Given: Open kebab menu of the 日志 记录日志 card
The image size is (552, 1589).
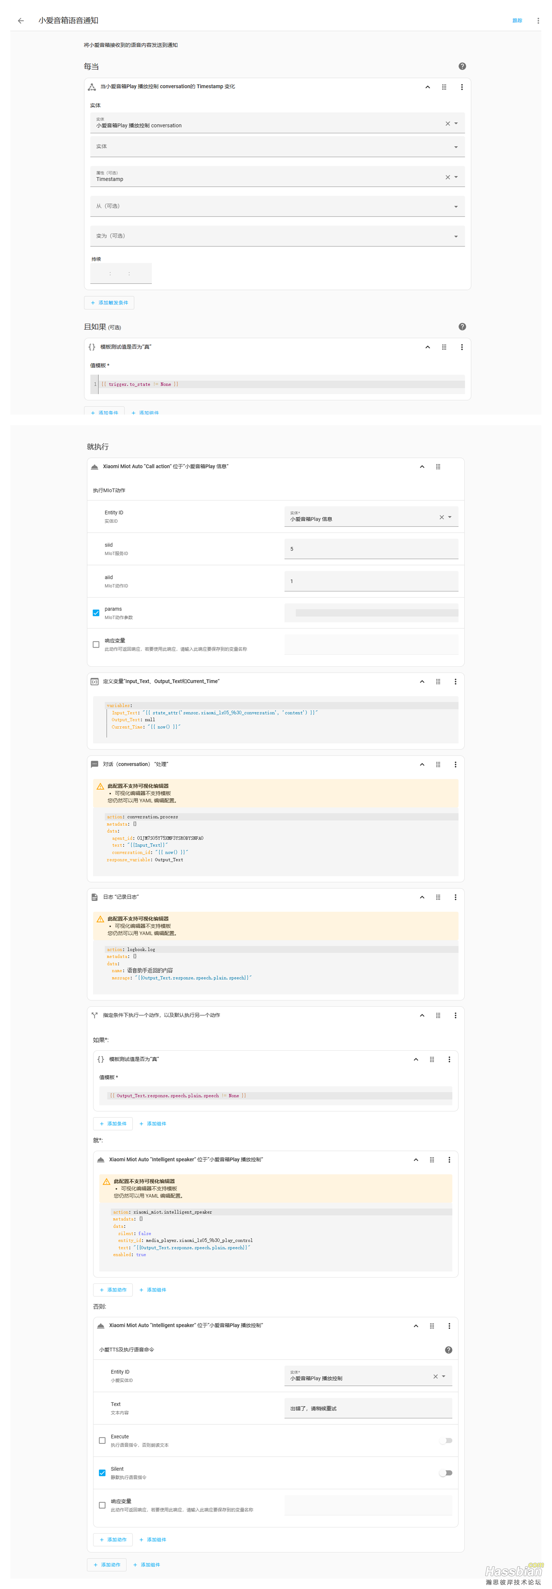Looking at the screenshot, I should (455, 897).
